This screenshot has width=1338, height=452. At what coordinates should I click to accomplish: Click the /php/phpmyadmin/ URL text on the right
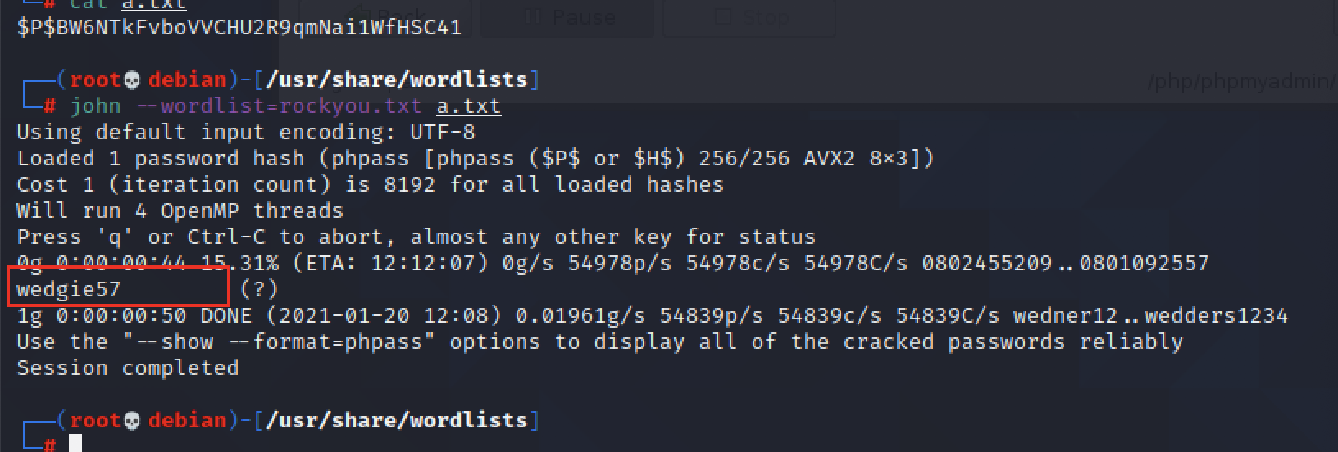pos(1242,82)
